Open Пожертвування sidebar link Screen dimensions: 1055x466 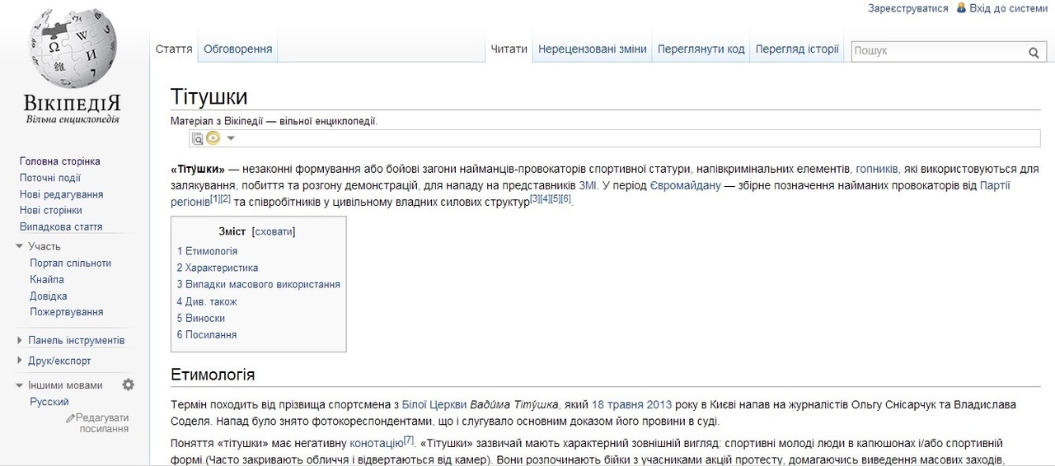[67, 312]
